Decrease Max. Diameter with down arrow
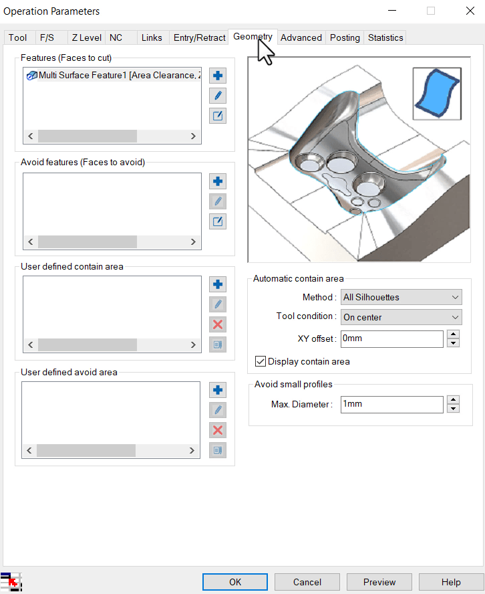The image size is (485, 594). tap(453, 409)
